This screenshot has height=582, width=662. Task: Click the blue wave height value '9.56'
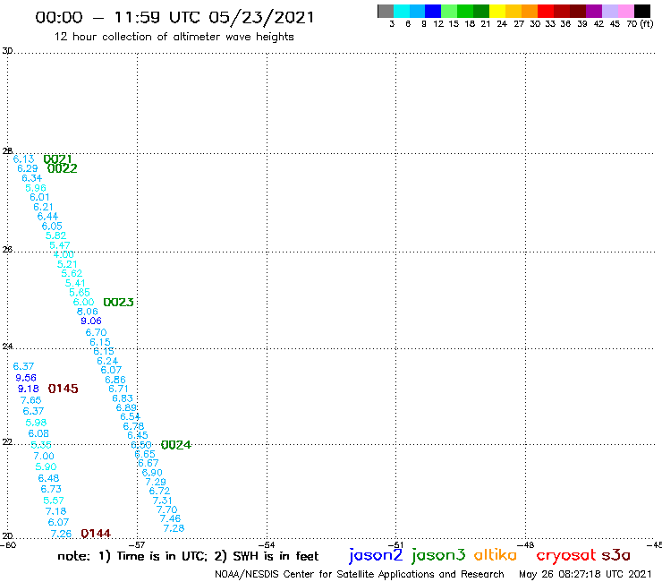(26, 378)
